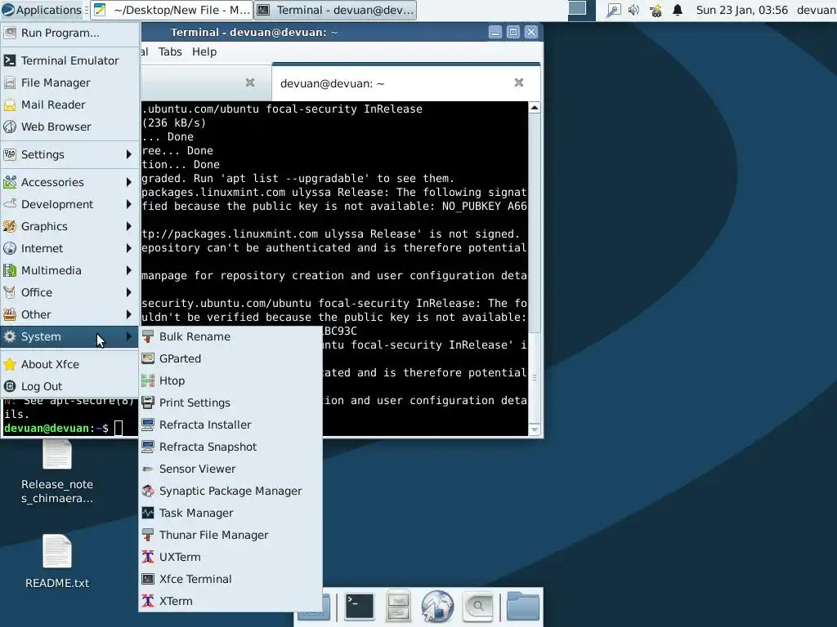Click the dock application finder icon
This screenshot has height=627, width=837.
477,607
